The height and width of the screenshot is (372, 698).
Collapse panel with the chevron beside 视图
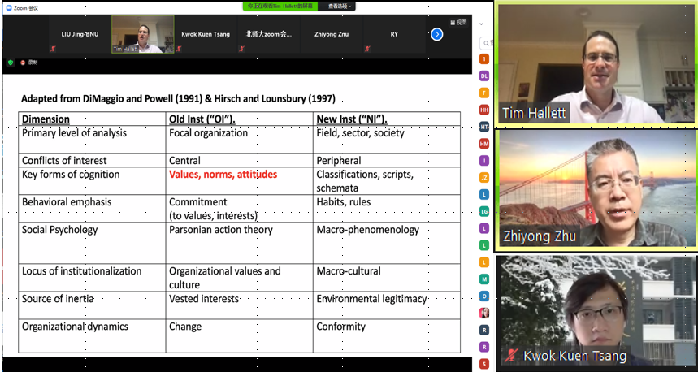pos(481,24)
